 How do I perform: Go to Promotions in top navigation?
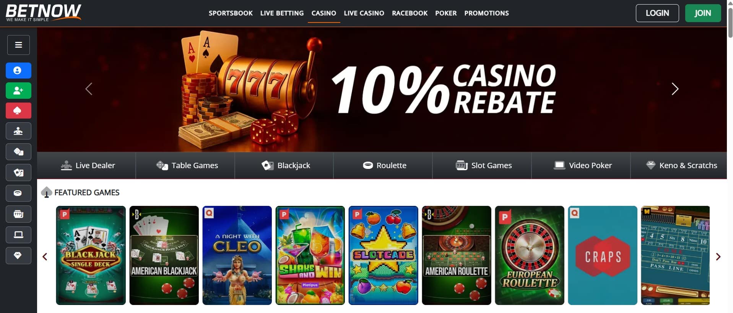486,13
